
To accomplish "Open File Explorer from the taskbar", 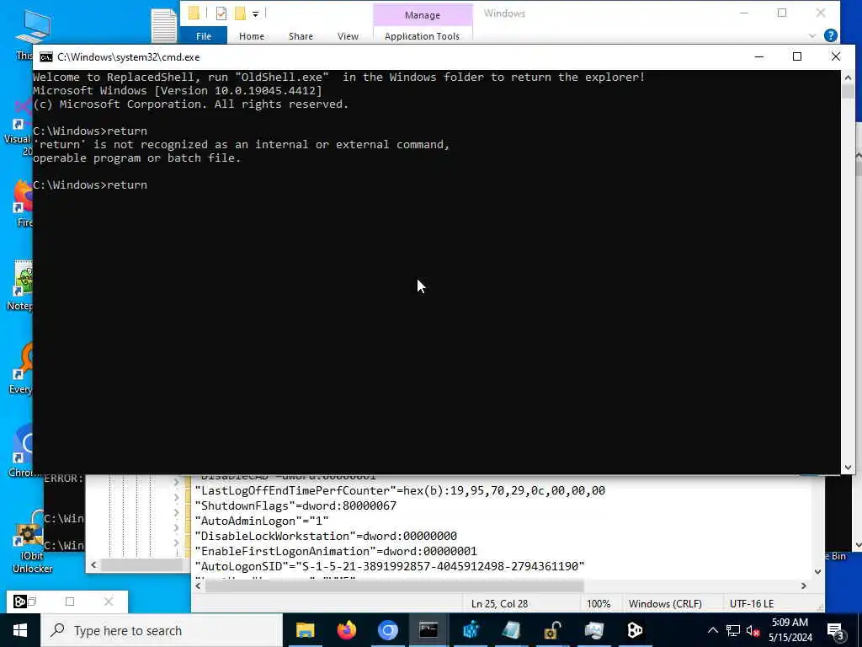I will click(x=305, y=630).
